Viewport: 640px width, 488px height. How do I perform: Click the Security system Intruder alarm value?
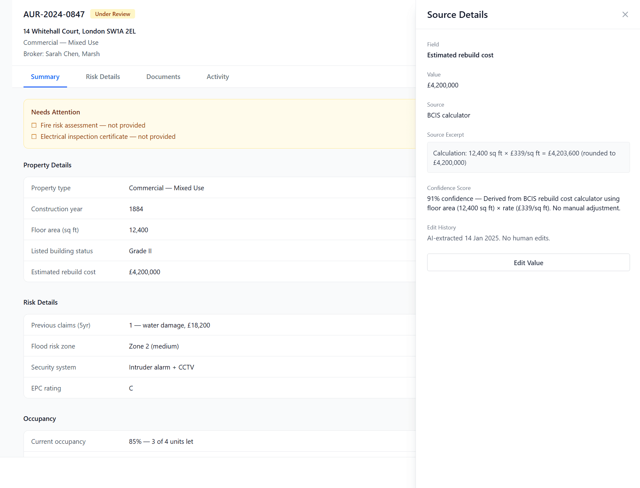tap(161, 367)
